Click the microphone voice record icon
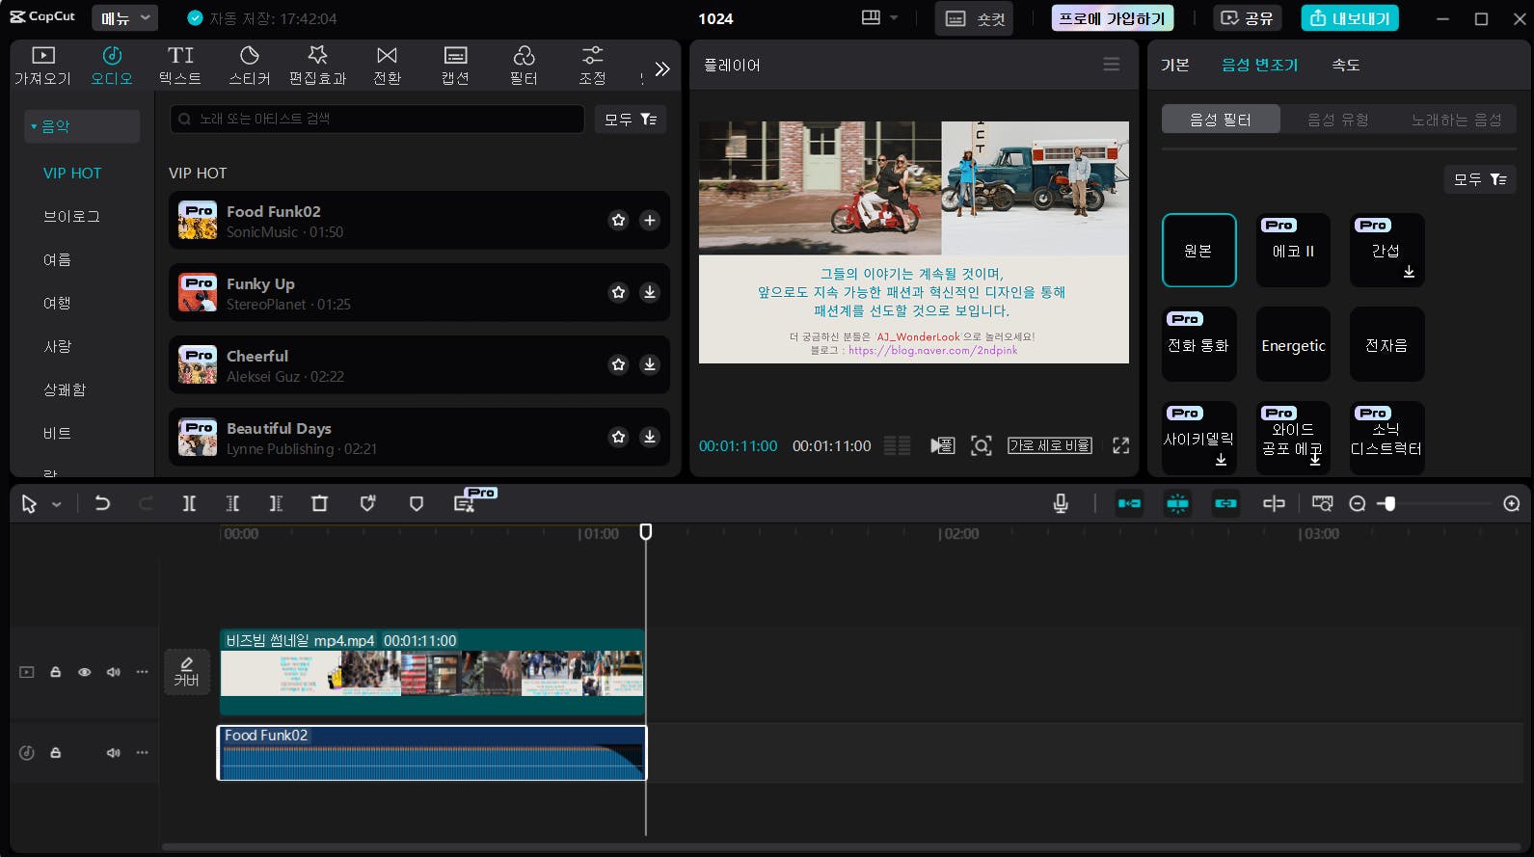 point(1060,503)
